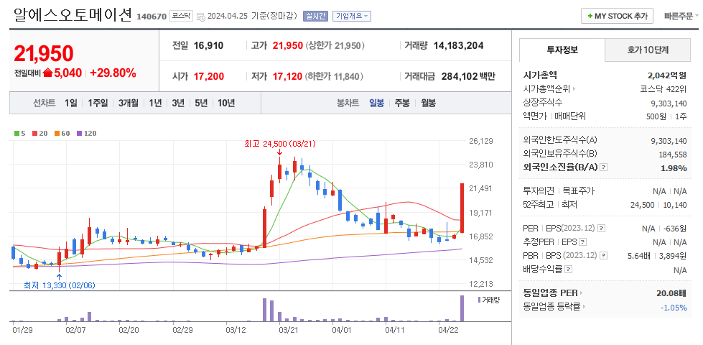This screenshot has width=703, height=345.
Task: Show the 1년 line chart
Action: (x=155, y=103)
